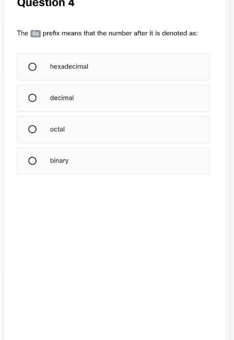Click the words "denoted as:" in question
The height and width of the screenshot is (340, 234).
click(180, 33)
